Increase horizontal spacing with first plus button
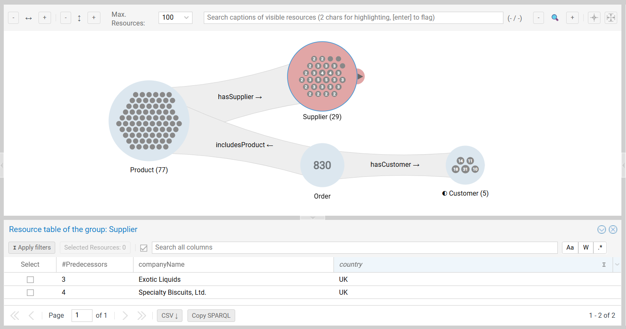Viewport: 626px width, 329px height. [44, 18]
